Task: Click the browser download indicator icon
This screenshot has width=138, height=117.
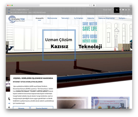Action: 94,5
